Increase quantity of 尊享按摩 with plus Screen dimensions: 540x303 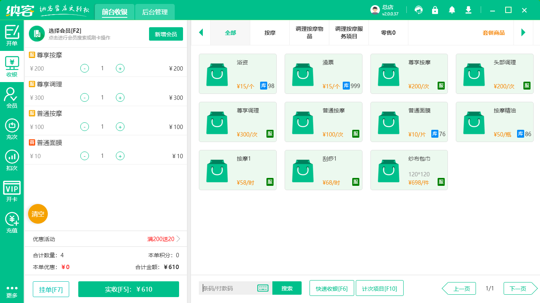click(x=120, y=68)
